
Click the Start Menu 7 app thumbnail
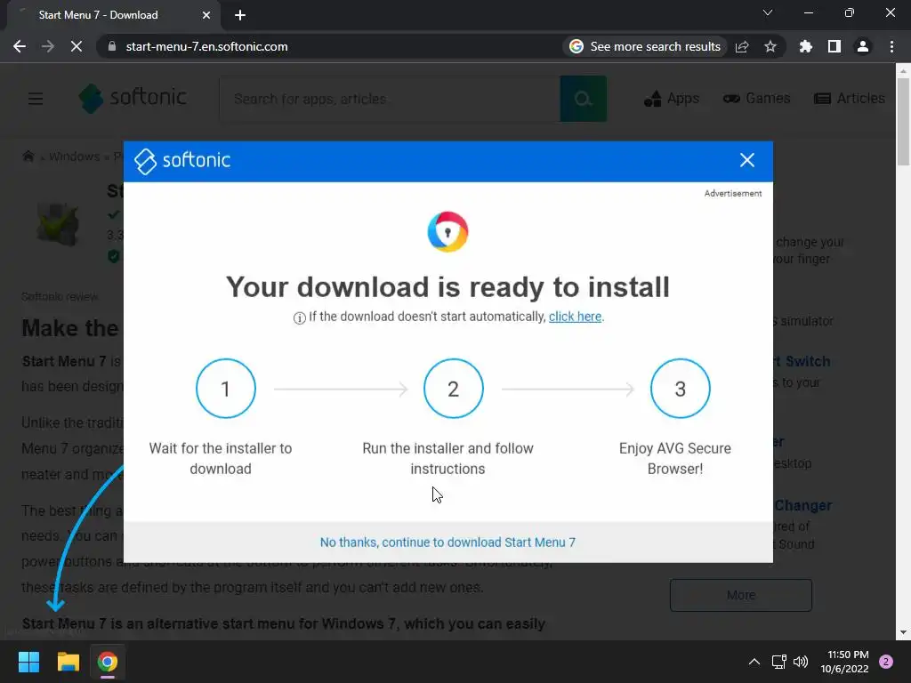click(58, 223)
